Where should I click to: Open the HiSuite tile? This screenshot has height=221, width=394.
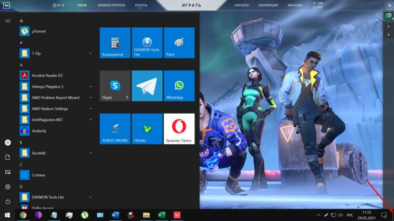click(147, 129)
